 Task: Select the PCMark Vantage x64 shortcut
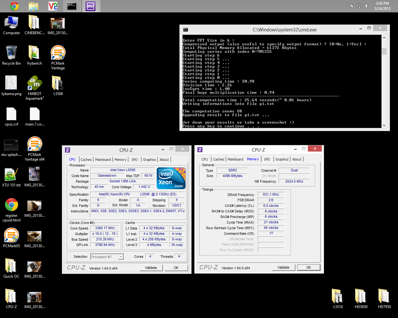(35, 149)
